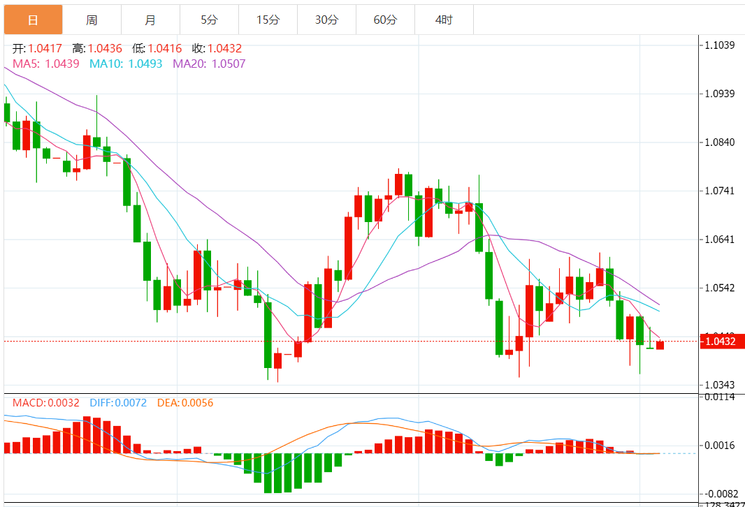Click the MA10: 1.0493 indicator label
The width and height of the screenshot is (745, 507).
tap(126, 64)
